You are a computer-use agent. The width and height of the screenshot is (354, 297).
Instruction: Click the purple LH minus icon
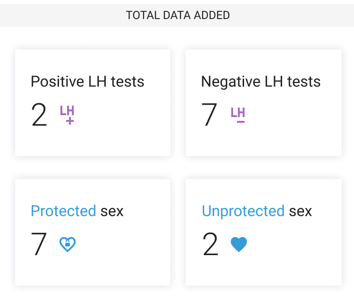[x=238, y=115]
